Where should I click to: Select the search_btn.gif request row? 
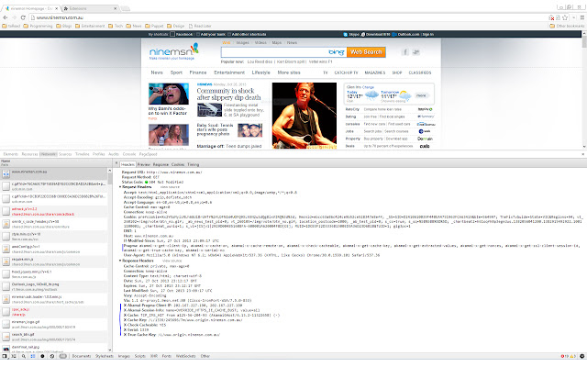click(x=55, y=337)
